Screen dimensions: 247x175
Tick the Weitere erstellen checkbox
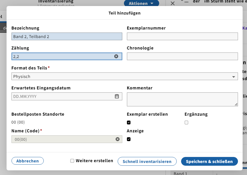[x=72, y=161]
